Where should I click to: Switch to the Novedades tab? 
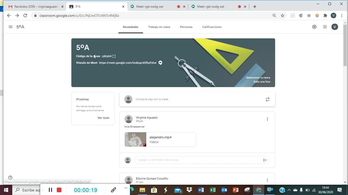click(x=130, y=27)
